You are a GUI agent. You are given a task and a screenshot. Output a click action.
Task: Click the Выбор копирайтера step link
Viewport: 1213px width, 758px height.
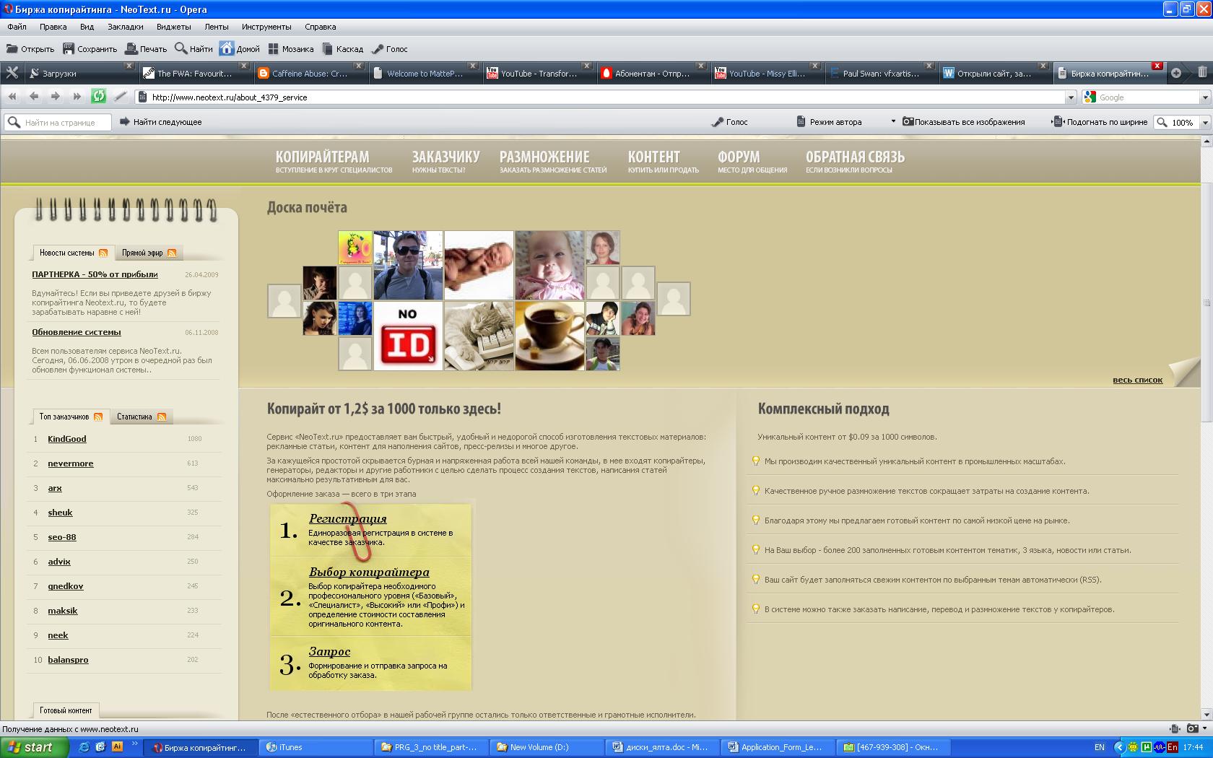click(x=369, y=572)
